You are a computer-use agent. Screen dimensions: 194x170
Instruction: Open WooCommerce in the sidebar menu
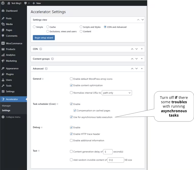pyautogui.click(x=14, y=43)
